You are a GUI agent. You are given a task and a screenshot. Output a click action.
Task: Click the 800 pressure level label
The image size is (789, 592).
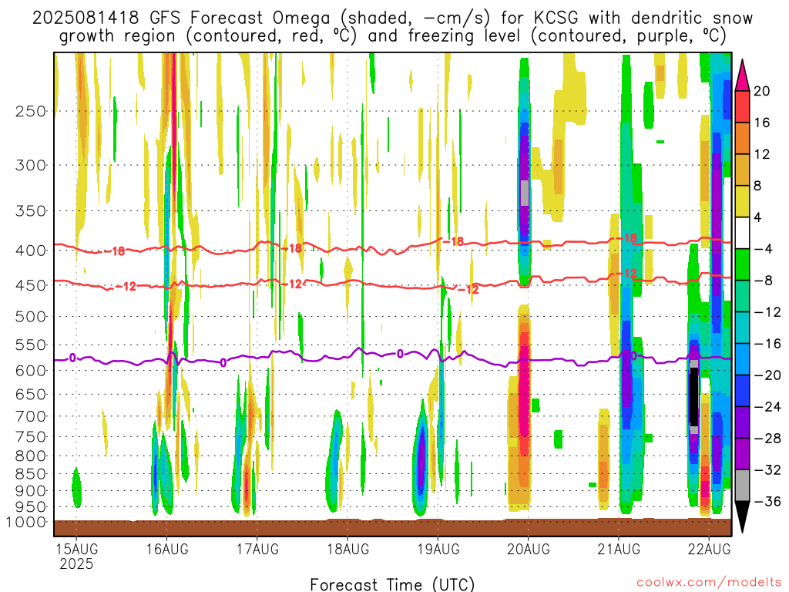click(31, 456)
